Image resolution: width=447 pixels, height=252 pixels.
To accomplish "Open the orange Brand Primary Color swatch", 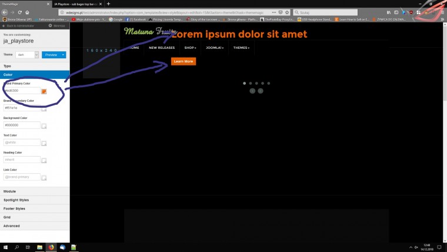I will pyautogui.click(x=44, y=91).
